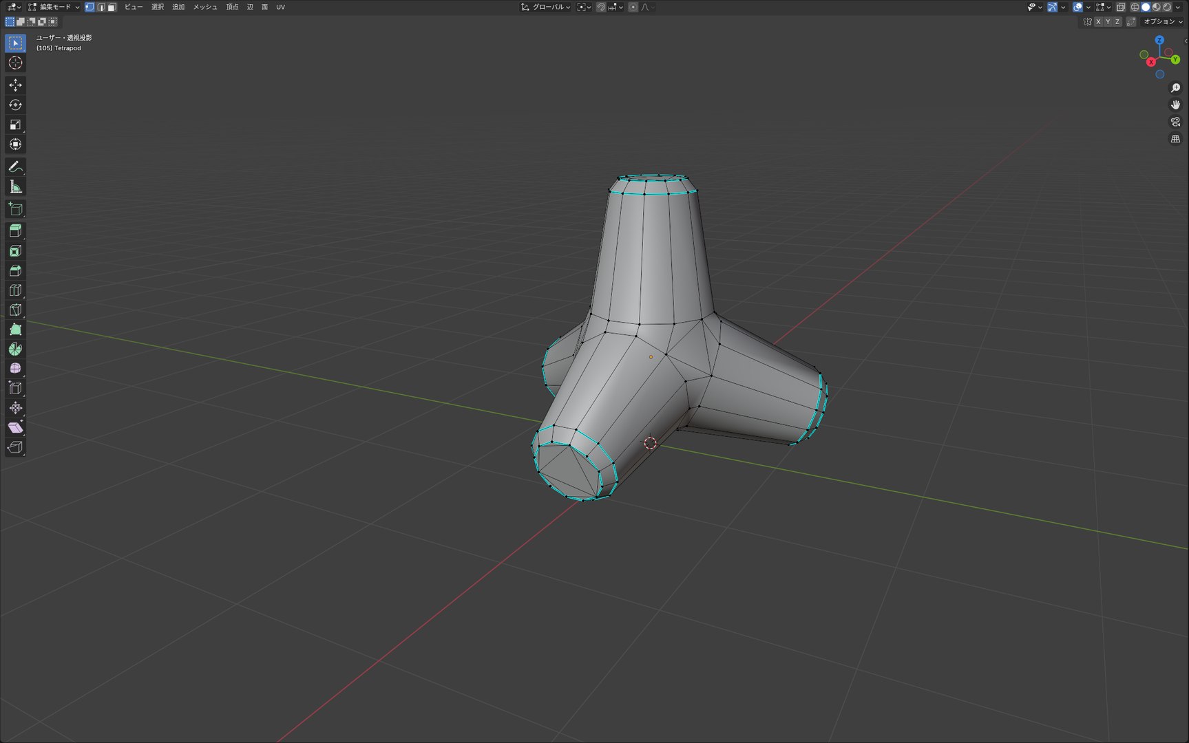The image size is (1189, 743).
Task: Open mesh edit mode overlay dropdown
Action: click(x=1104, y=7)
